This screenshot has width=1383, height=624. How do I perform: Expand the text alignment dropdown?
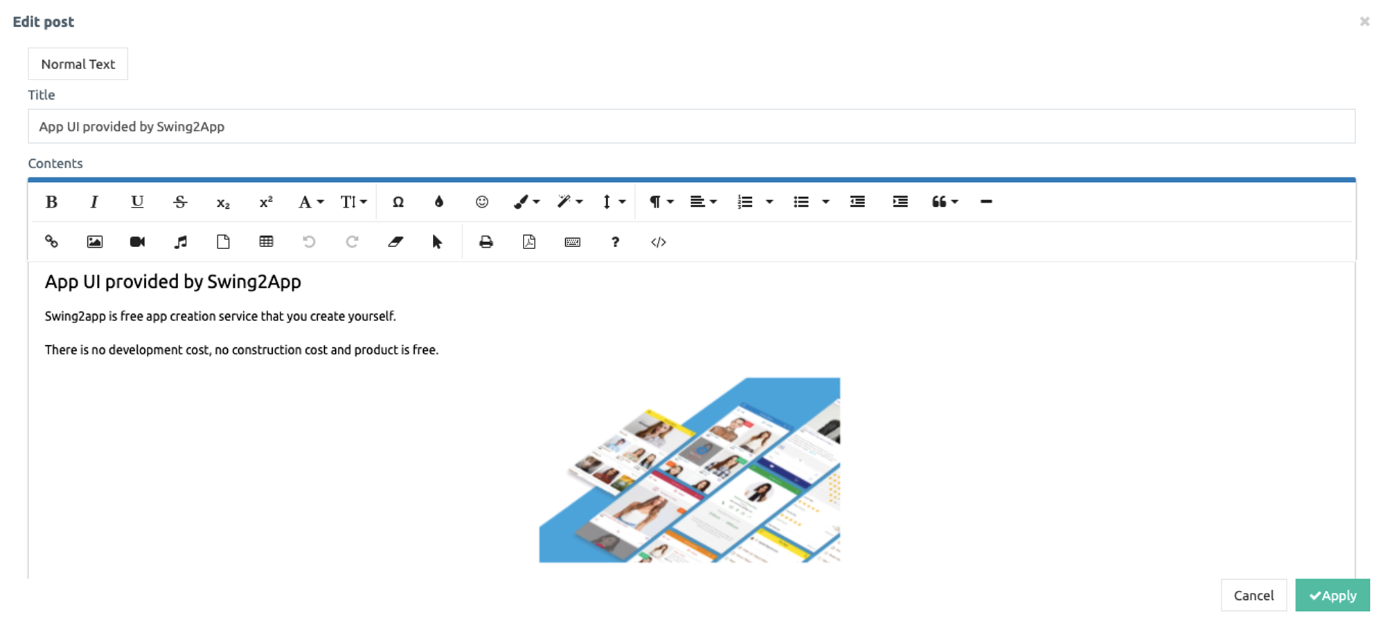point(703,202)
